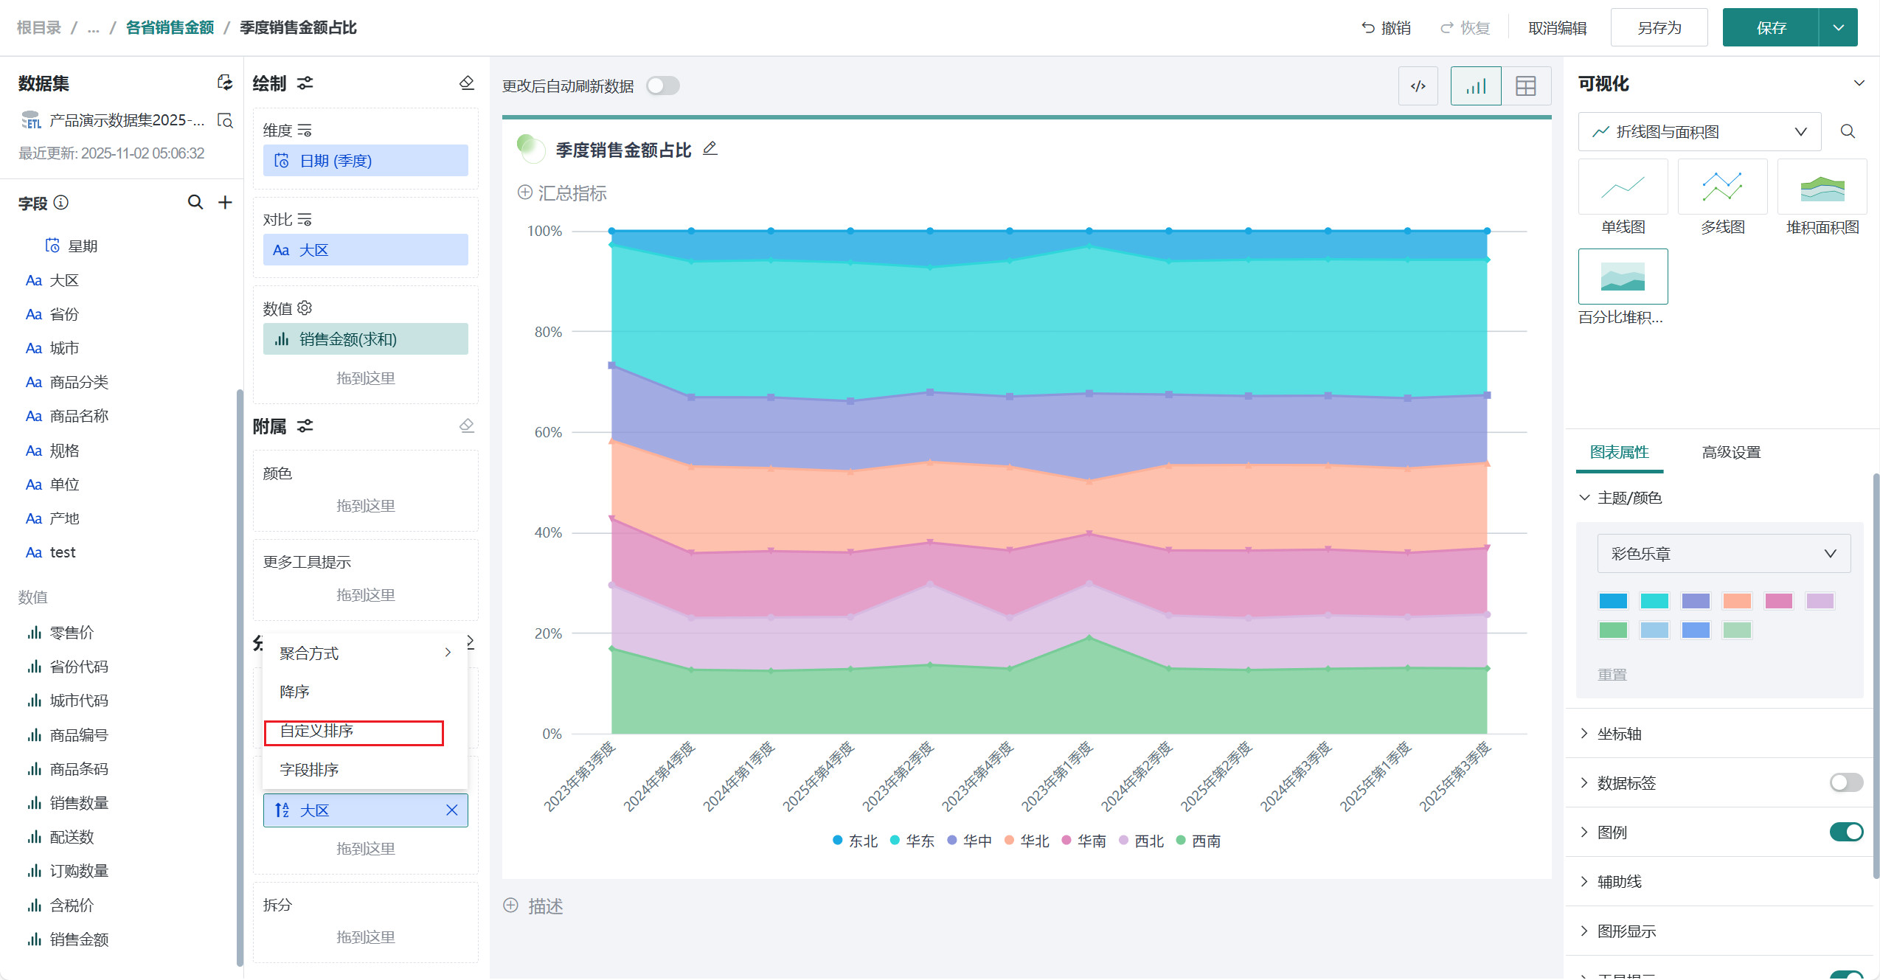Remove the 大区 sort field

tap(452, 810)
